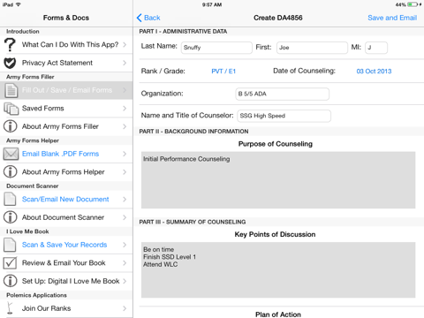424x318 pixels.
Task: Click the Join Our Ranks row chevron
Action: click(x=125, y=308)
